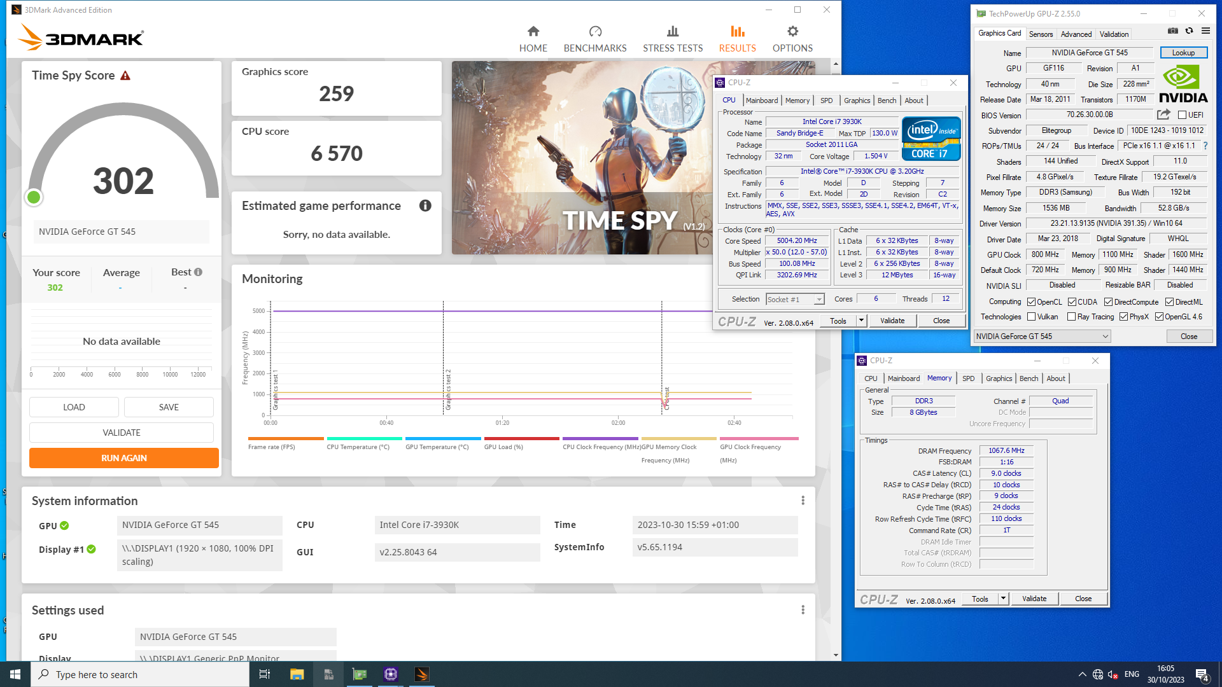Click the green GPU status checkmark
The width and height of the screenshot is (1222, 687).
64,525
